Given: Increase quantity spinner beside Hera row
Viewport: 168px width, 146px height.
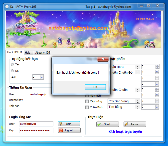Looking at the screenshot, I should [x=157, y=66].
